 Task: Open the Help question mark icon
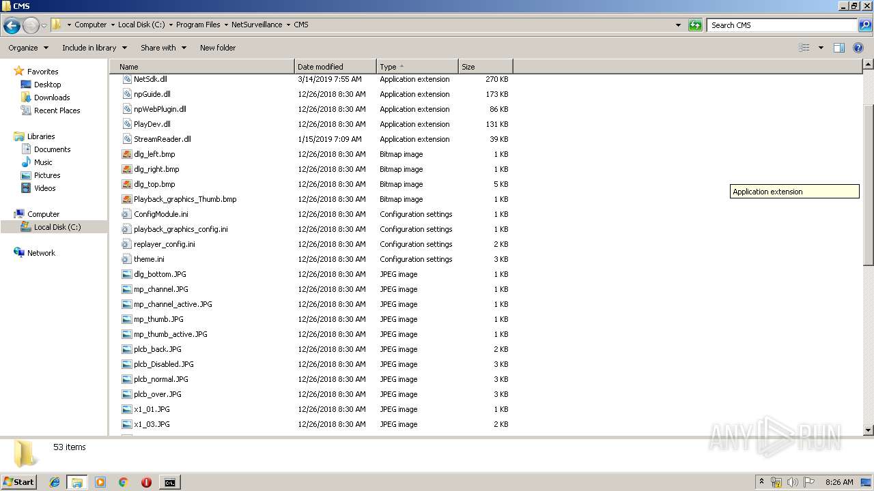tap(859, 48)
